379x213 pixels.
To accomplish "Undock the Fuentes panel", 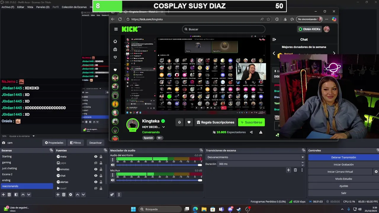I will [x=105, y=150].
